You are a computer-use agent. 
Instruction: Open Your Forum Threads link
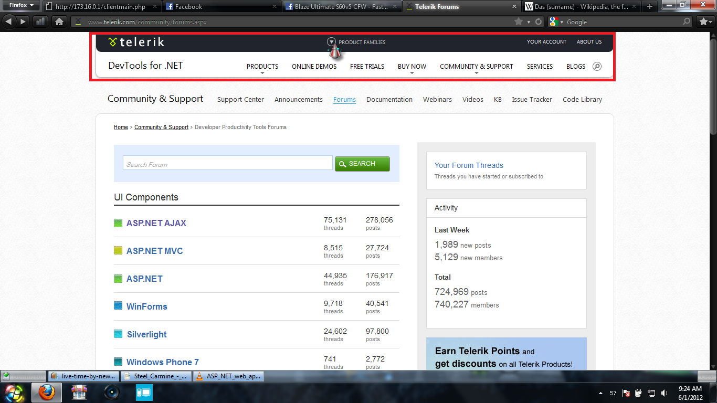coord(469,165)
